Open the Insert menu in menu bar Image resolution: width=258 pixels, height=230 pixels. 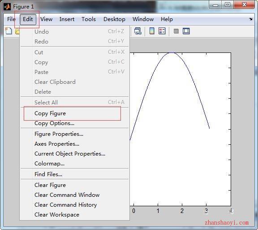pyautogui.click(x=67, y=19)
